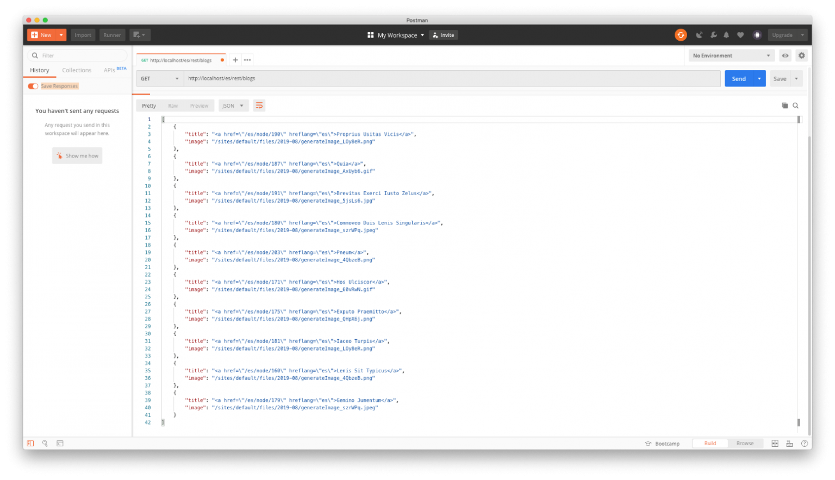
Task: Switch to the Collections tab
Action: point(77,70)
